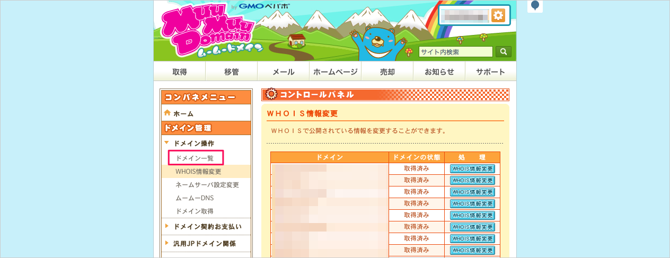Open the お知らせ navigation tab
This screenshot has width=670, height=258.
439,72
